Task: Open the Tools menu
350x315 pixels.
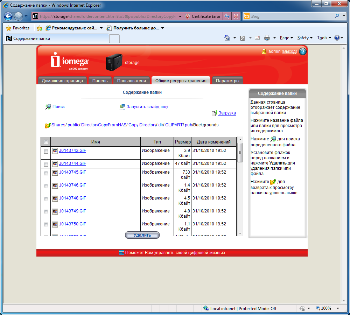Action: pos(324,38)
